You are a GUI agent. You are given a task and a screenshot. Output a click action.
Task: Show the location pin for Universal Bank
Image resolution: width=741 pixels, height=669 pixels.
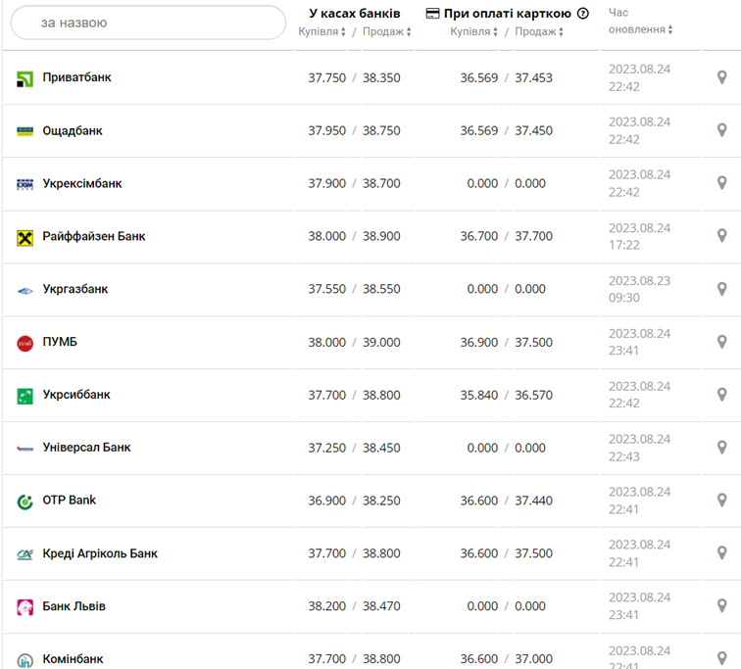point(721,448)
